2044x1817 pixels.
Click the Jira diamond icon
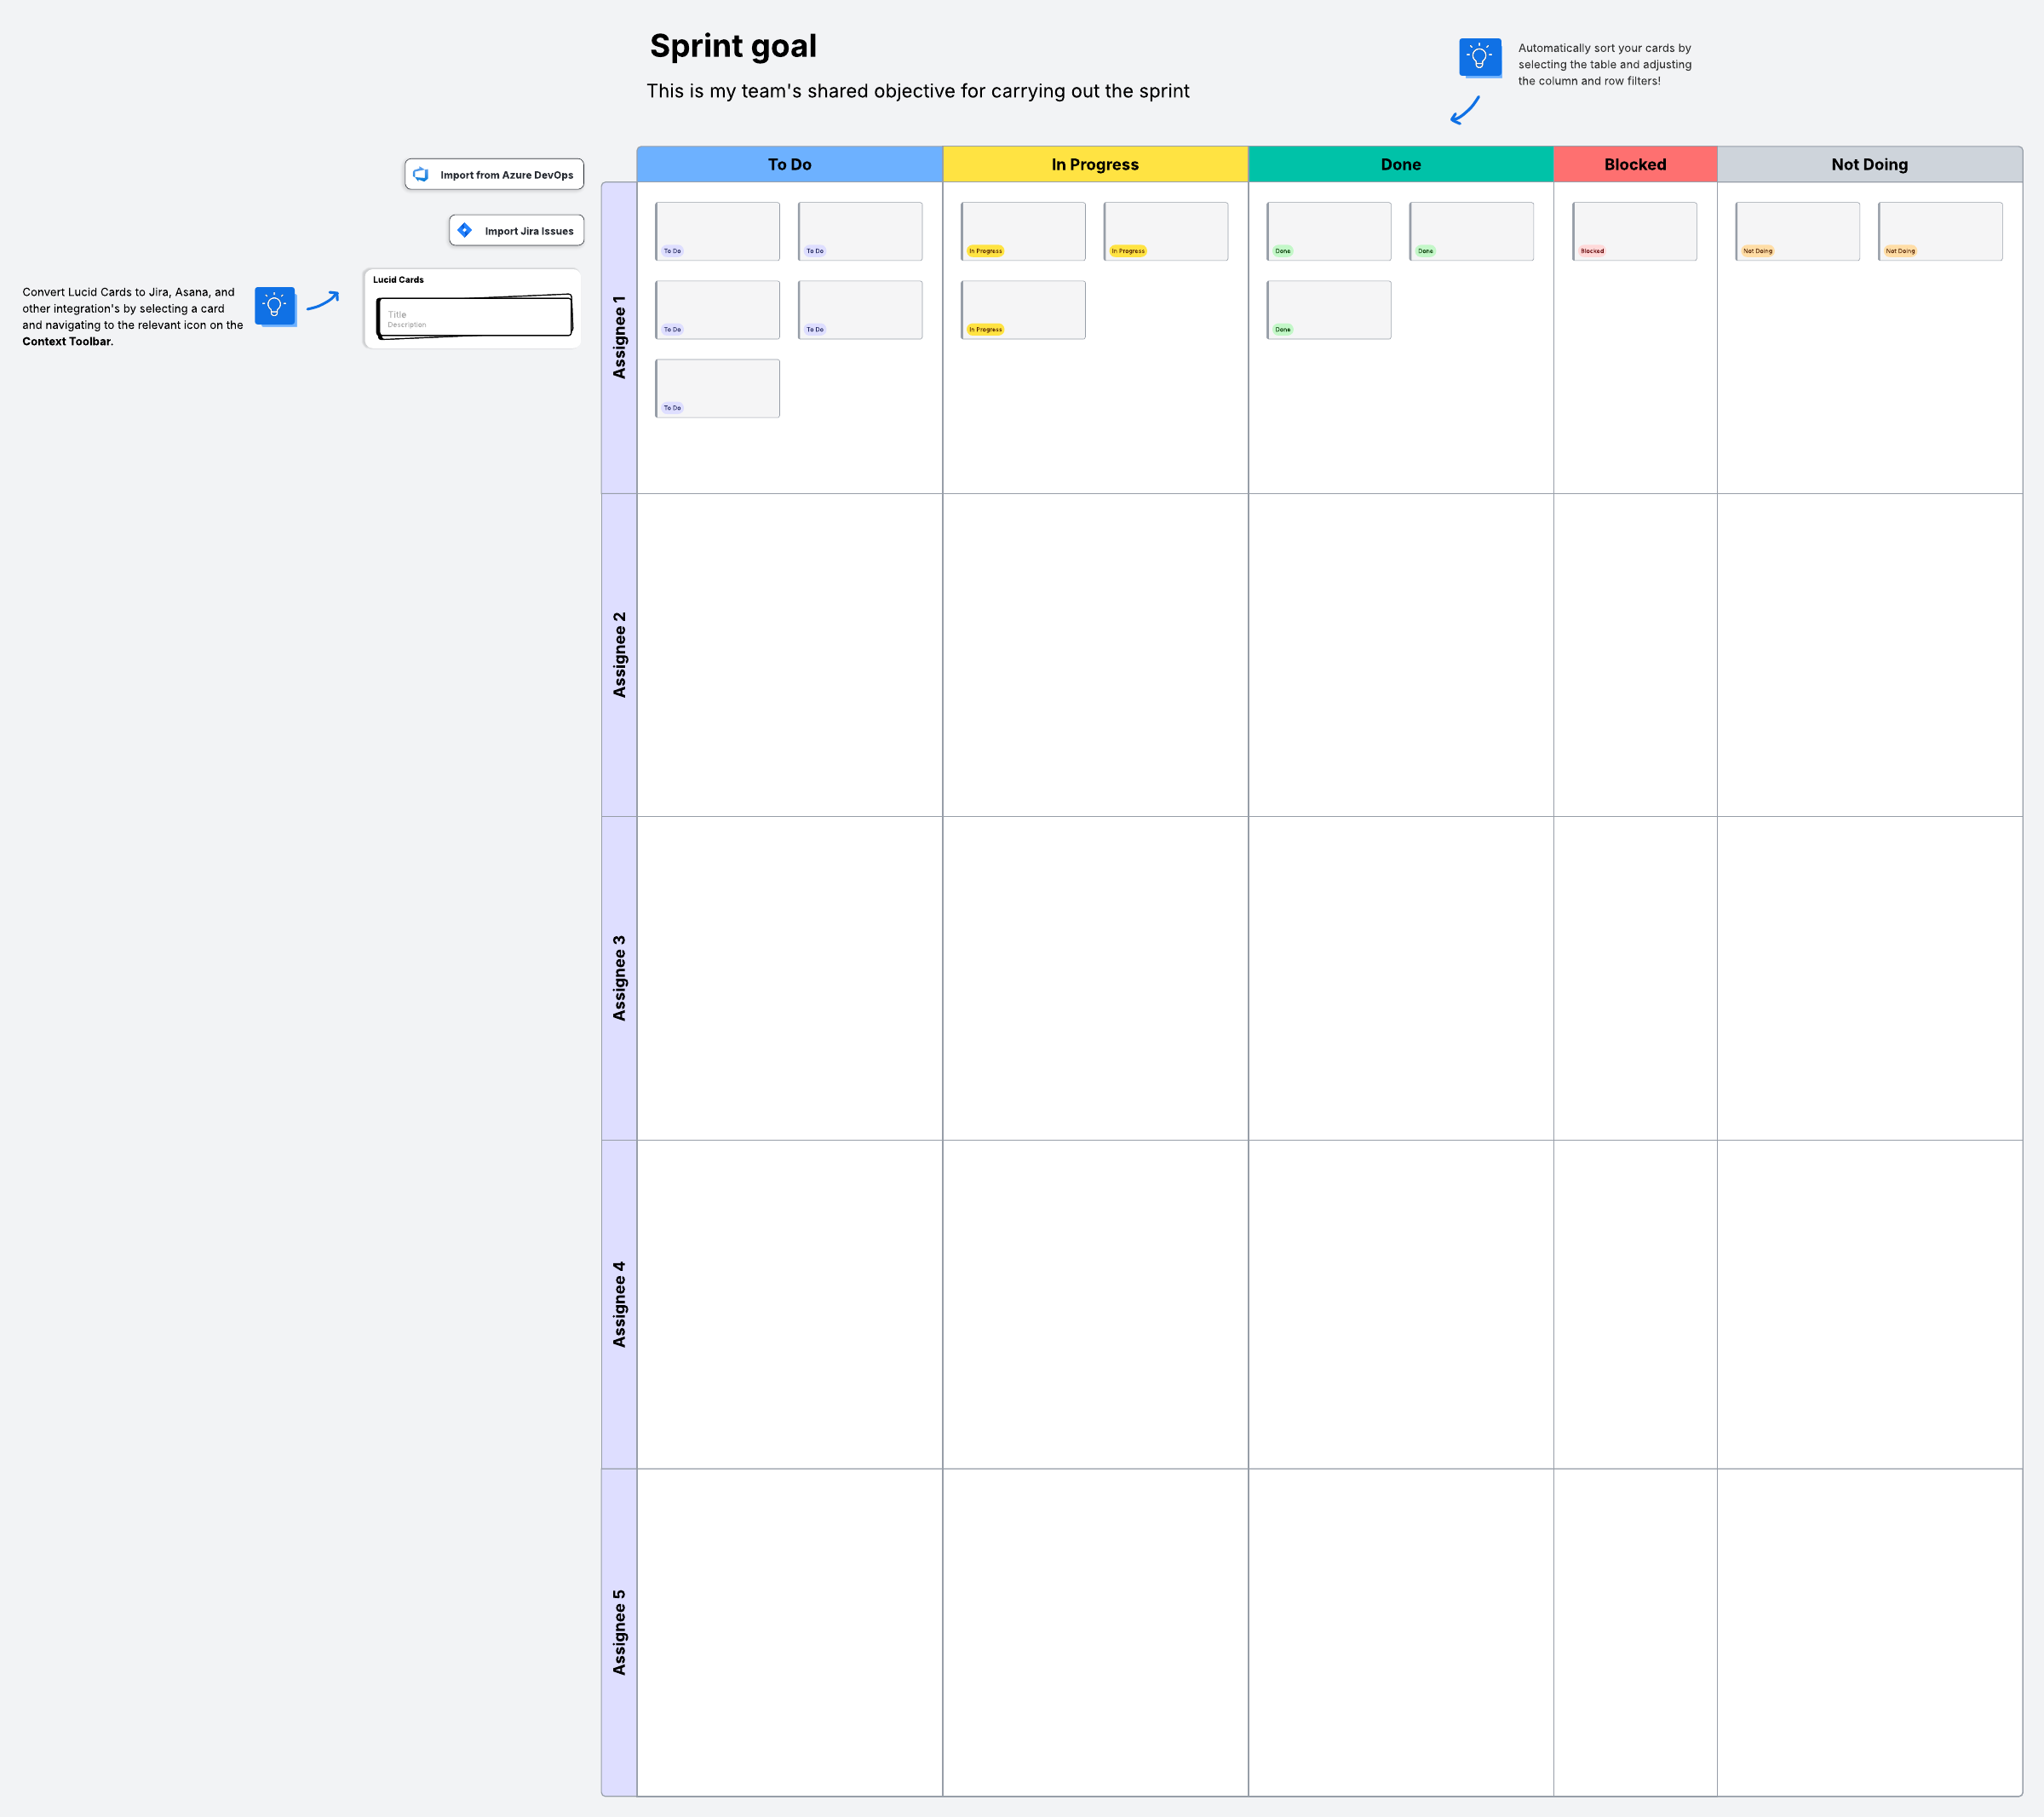[x=465, y=230]
